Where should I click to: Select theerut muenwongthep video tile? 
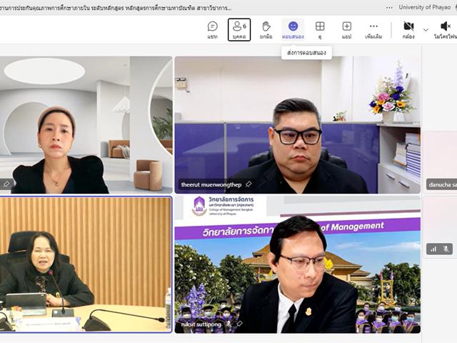point(298,125)
